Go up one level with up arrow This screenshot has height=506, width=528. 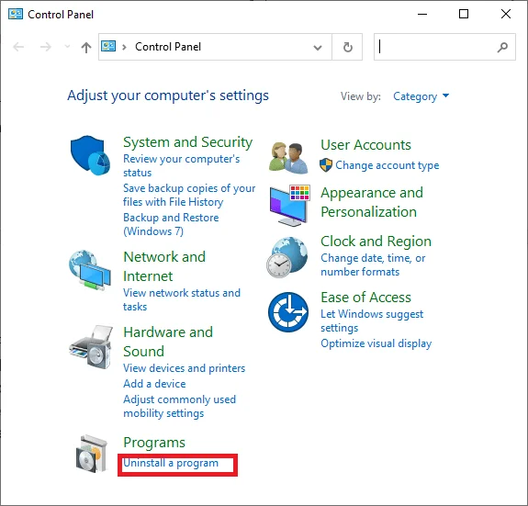86,47
